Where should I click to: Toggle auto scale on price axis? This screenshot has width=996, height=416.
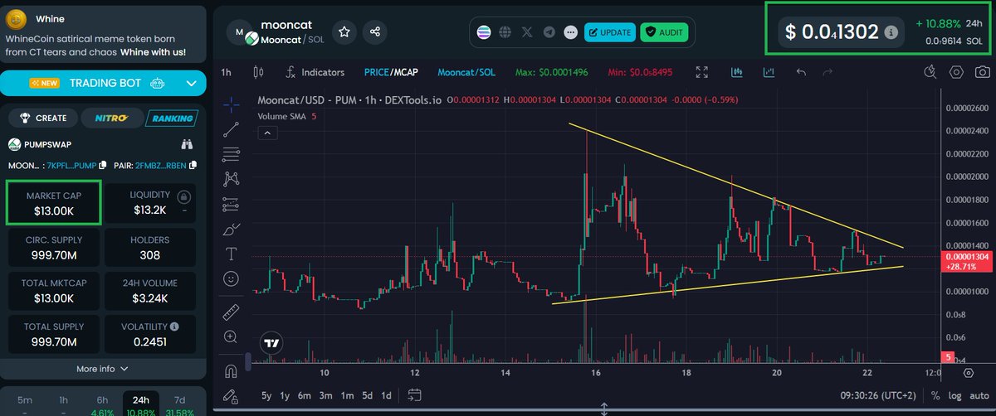click(x=979, y=395)
